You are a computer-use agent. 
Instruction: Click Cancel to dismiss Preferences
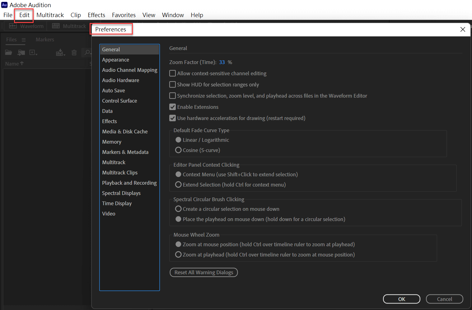tap(445, 299)
